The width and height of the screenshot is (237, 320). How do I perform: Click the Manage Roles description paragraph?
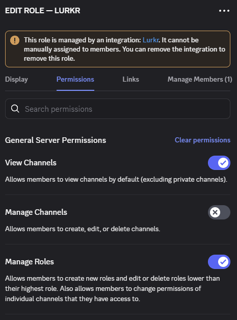(x=112, y=288)
